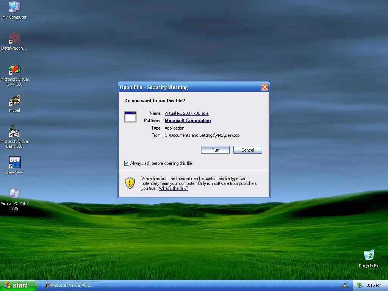The width and height of the screenshot is (388, 291).
Task: Select the Dev-C++ desktop shortcut
Action: [14, 165]
